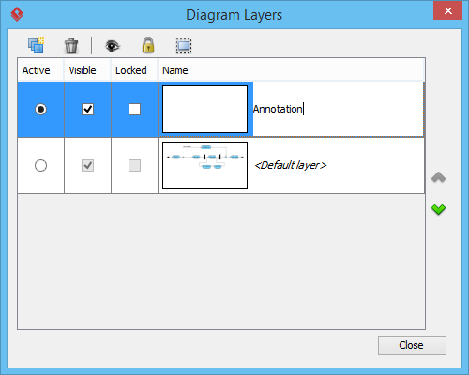Viewport: 469px width, 375px height.
Task: Click the Close button
Action: point(412,345)
